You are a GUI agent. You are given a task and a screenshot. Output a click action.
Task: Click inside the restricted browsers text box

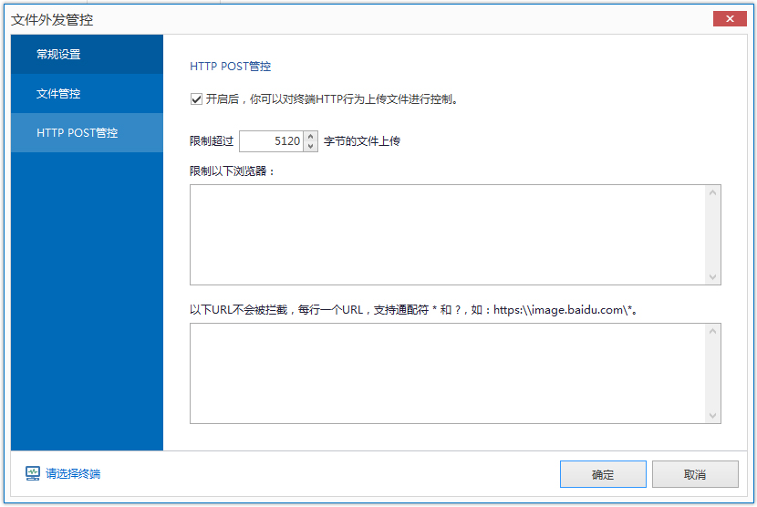click(x=447, y=234)
